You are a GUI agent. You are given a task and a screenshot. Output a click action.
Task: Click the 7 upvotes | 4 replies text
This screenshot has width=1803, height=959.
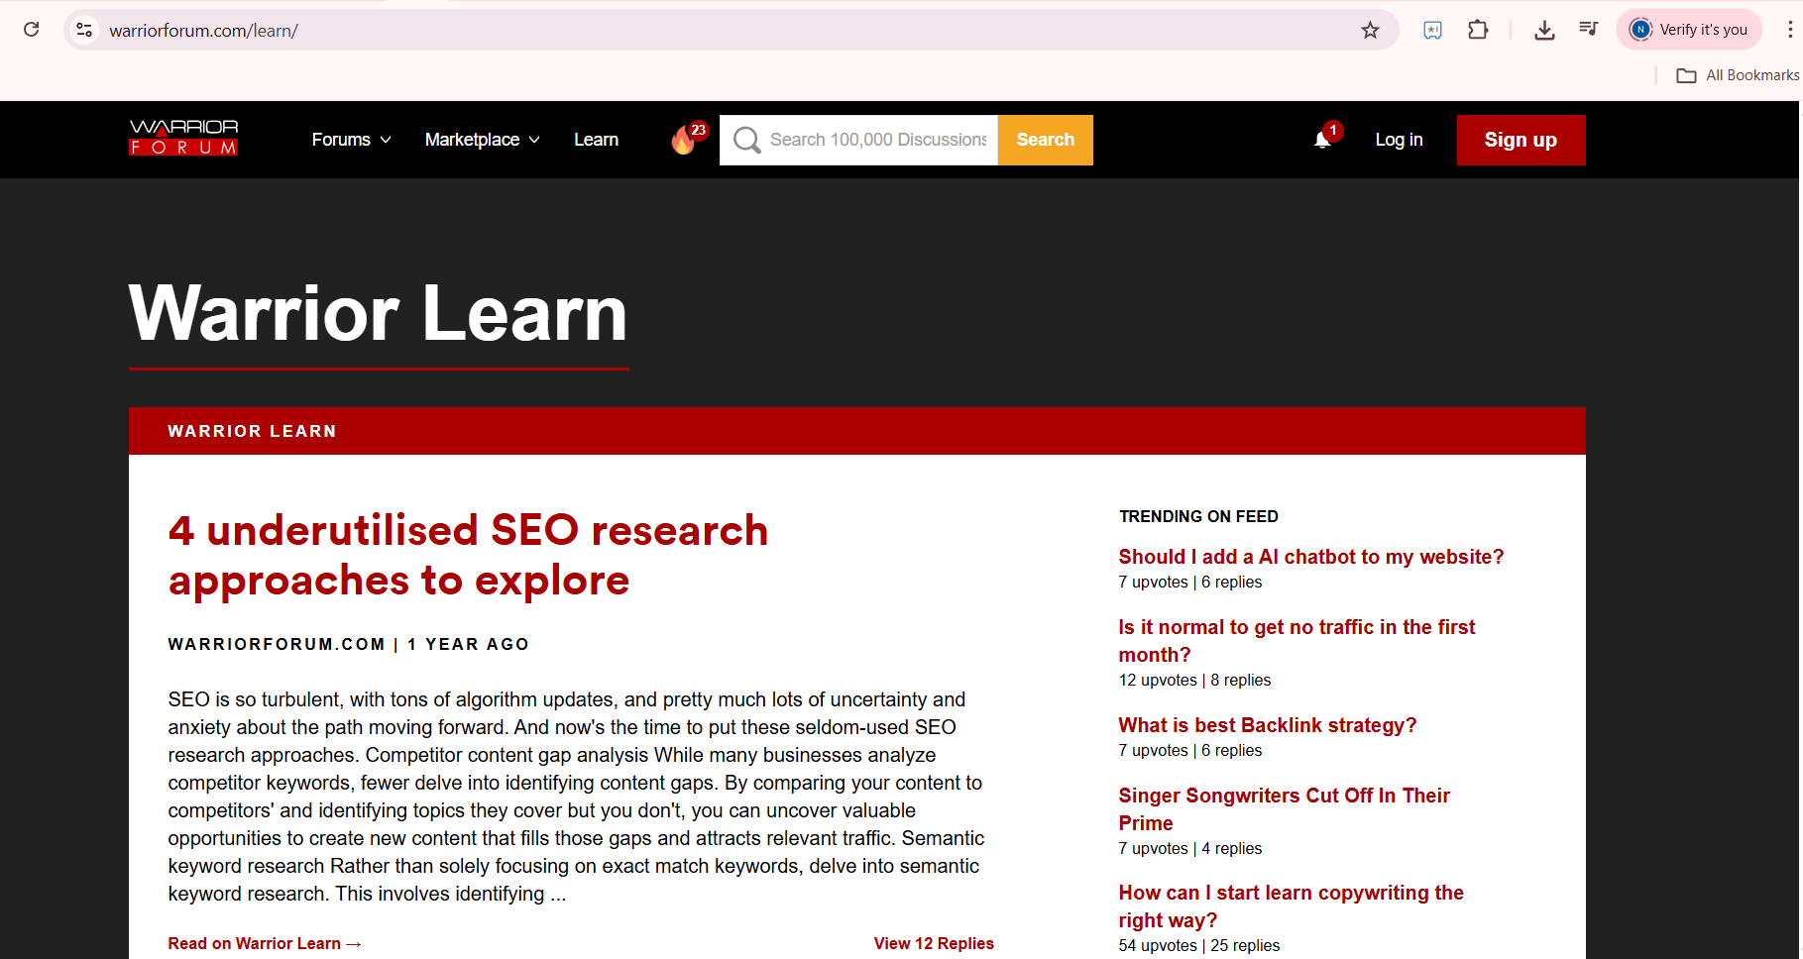(x=1189, y=848)
